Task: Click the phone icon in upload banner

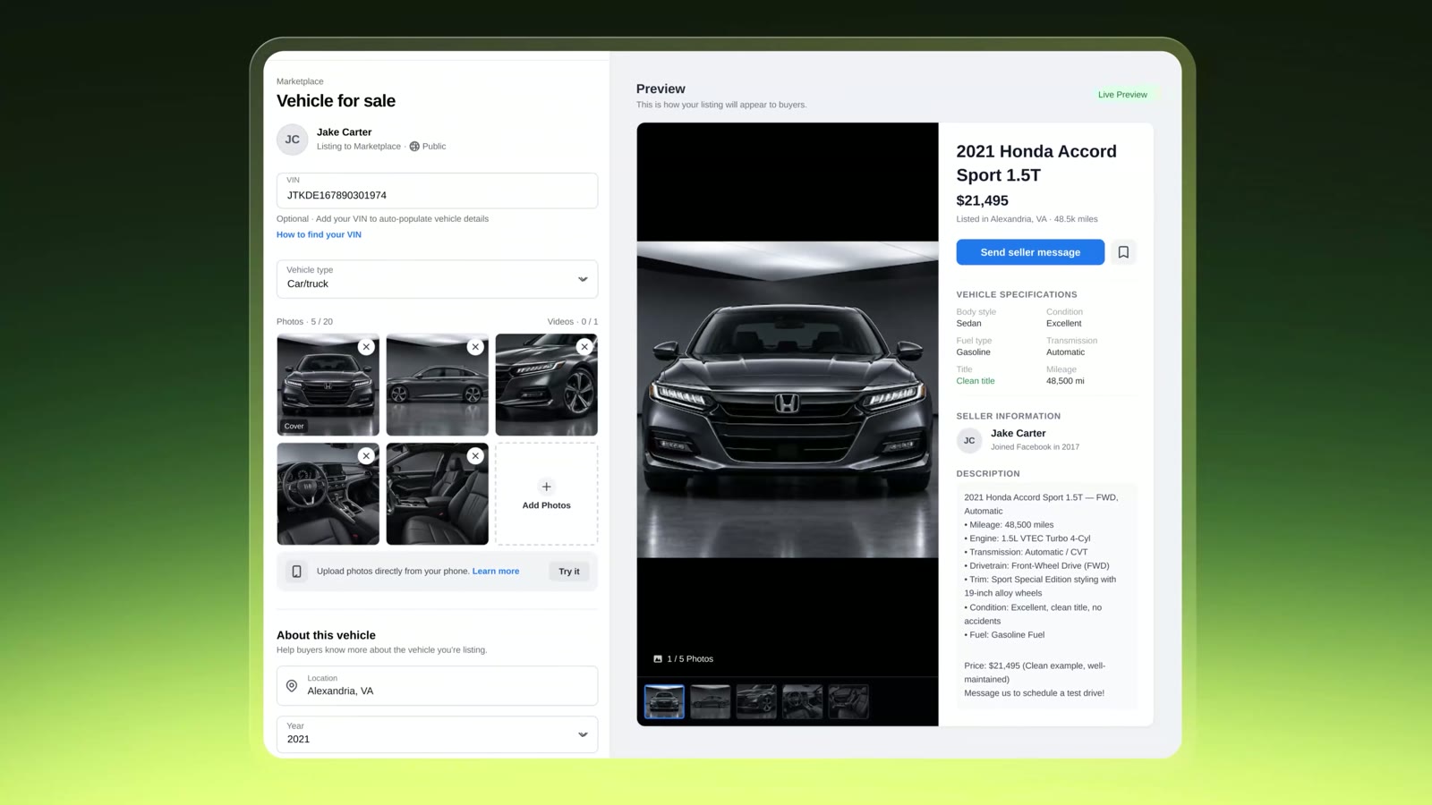Action: click(296, 572)
